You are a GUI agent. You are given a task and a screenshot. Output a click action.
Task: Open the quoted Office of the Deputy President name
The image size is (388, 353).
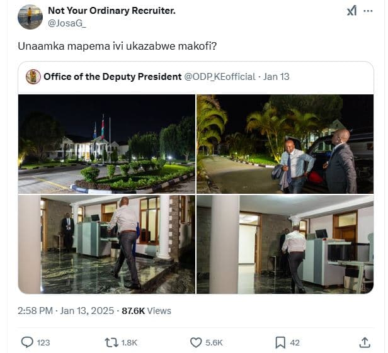pyautogui.click(x=111, y=77)
